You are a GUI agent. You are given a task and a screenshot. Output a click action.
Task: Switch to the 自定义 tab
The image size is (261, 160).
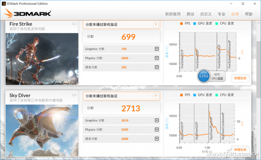206,14
